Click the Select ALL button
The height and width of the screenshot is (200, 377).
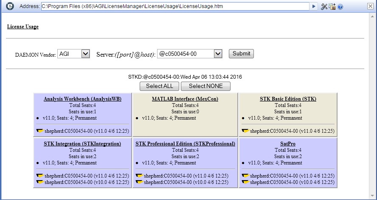159,86
